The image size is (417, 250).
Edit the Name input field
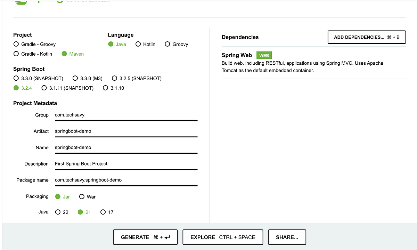click(126, 148)
